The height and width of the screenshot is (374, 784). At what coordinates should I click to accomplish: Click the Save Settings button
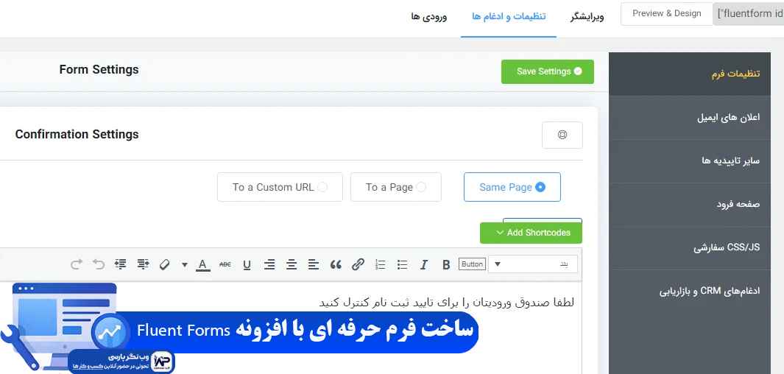pyautogui.click(x=548, y=71)
